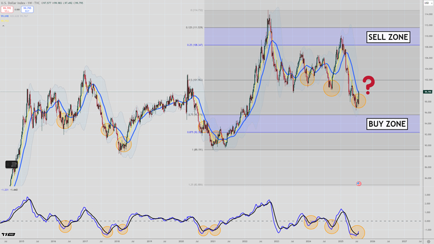Open chart settings gear icon

tap(428, 242)
